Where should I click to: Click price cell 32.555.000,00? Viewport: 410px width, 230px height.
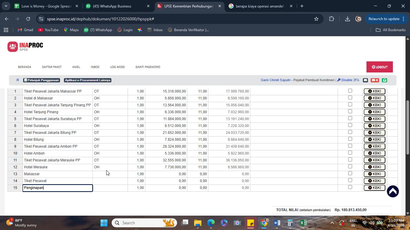(x=166, y=160)
